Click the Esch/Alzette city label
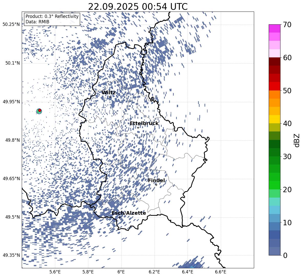303x277 pixels. tap(129, 213)
